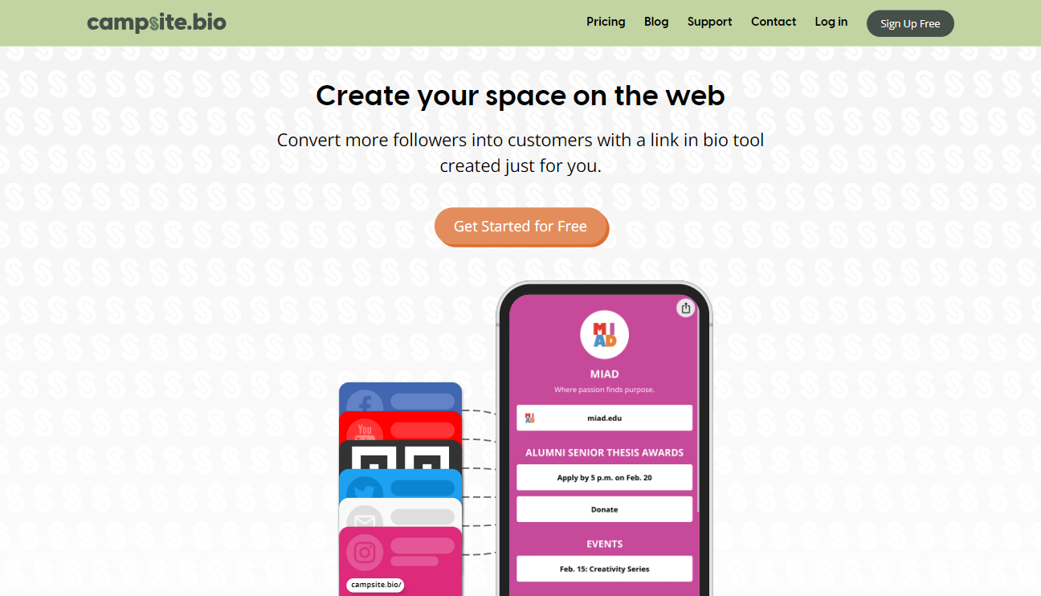Open the Contact page
Image resolution: width=1041 pixels, height=596 pixels.
774,22
